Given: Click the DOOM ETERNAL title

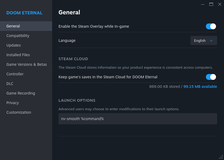Looking at the screenshot, I should tap(24, 13).
